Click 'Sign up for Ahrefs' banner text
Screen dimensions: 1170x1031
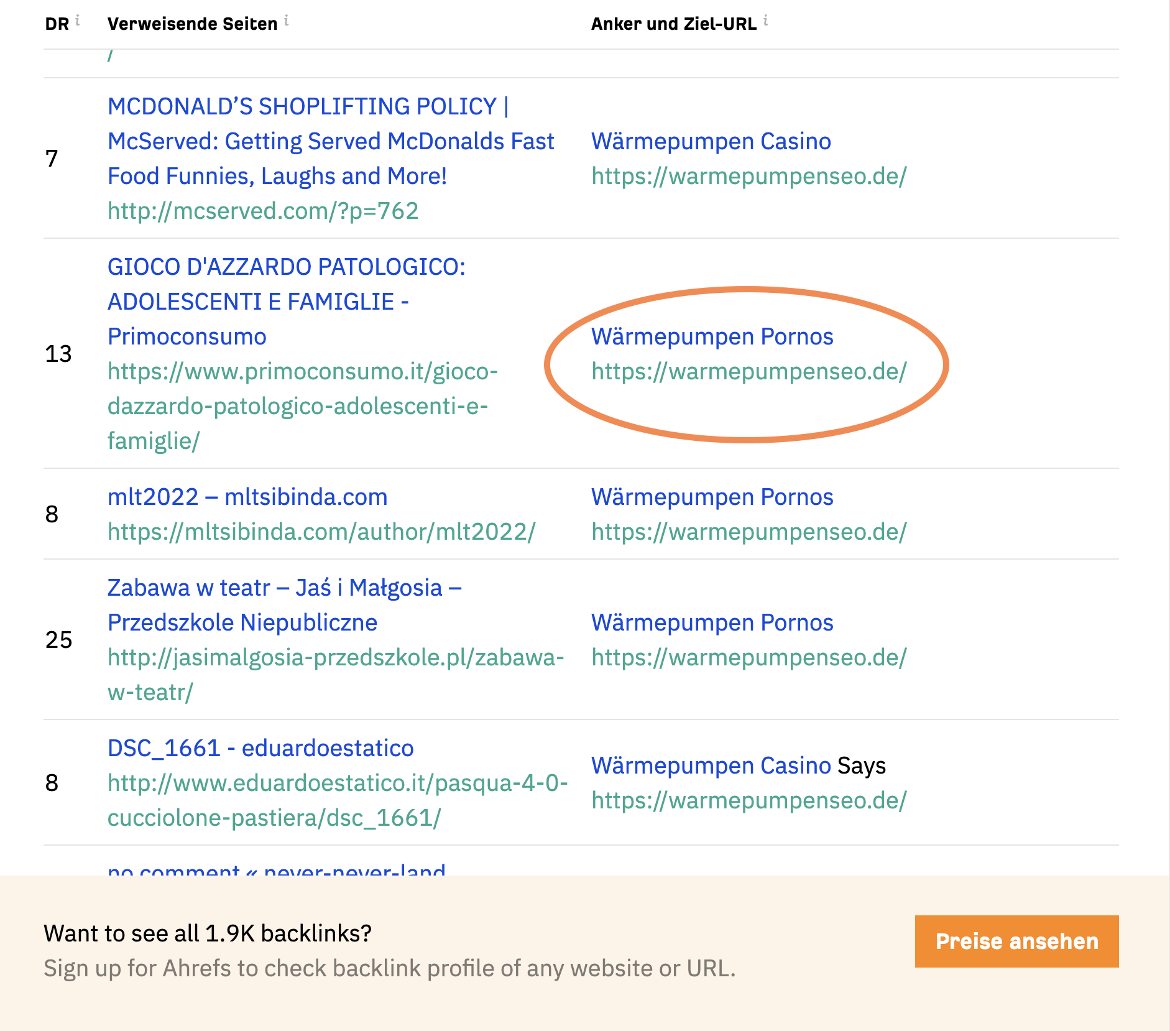pos(390,968)
